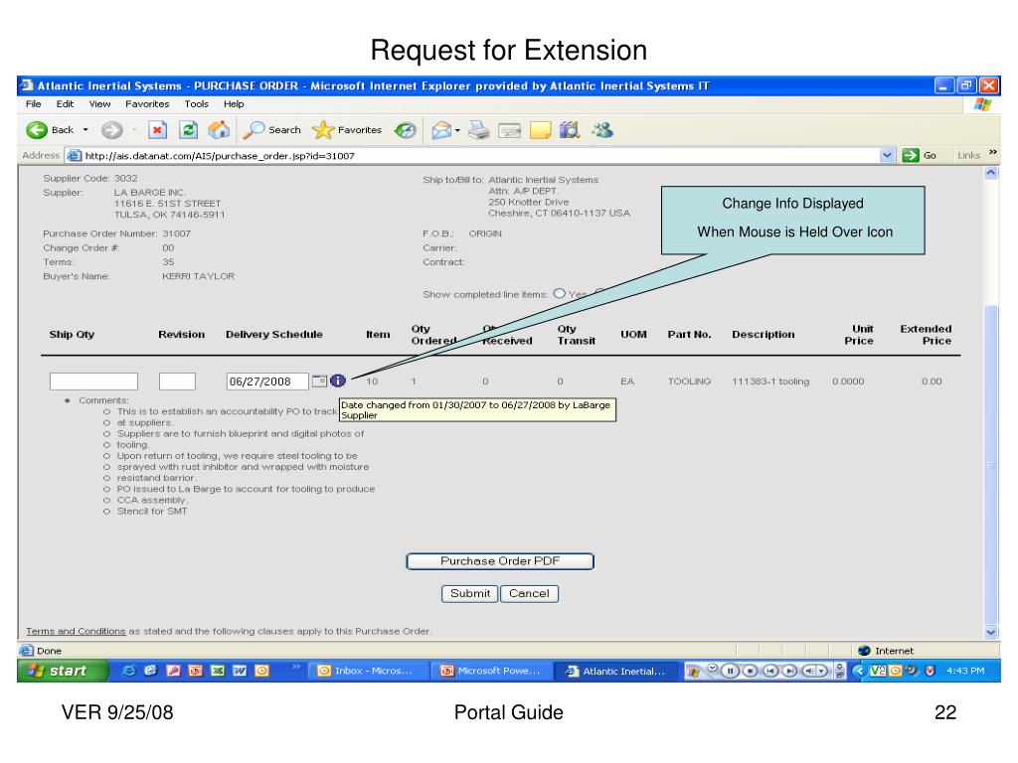Click the yellow Discuss note icon
The height and width of the screenshot is (763, 1018).
(540, 130)
